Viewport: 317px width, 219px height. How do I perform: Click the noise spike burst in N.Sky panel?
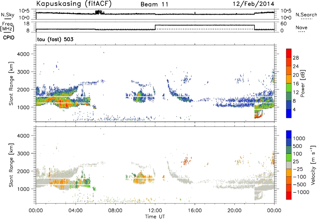click(x=100, y=12)
